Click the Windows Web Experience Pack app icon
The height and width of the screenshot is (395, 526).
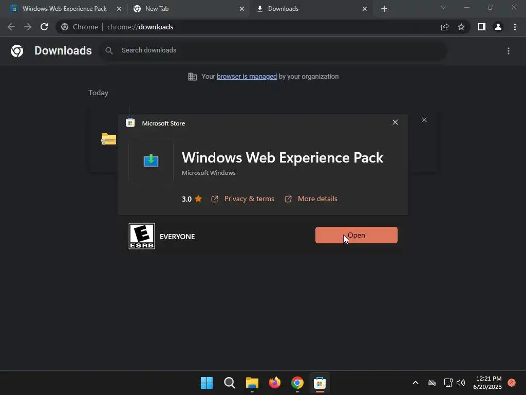pyautogui.click(x=151, y=161)
